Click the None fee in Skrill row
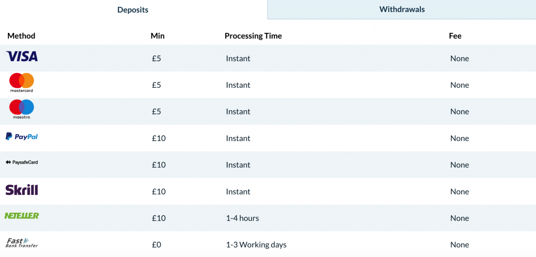The width and height of the screenshot is (536, 257). point(460,192)
